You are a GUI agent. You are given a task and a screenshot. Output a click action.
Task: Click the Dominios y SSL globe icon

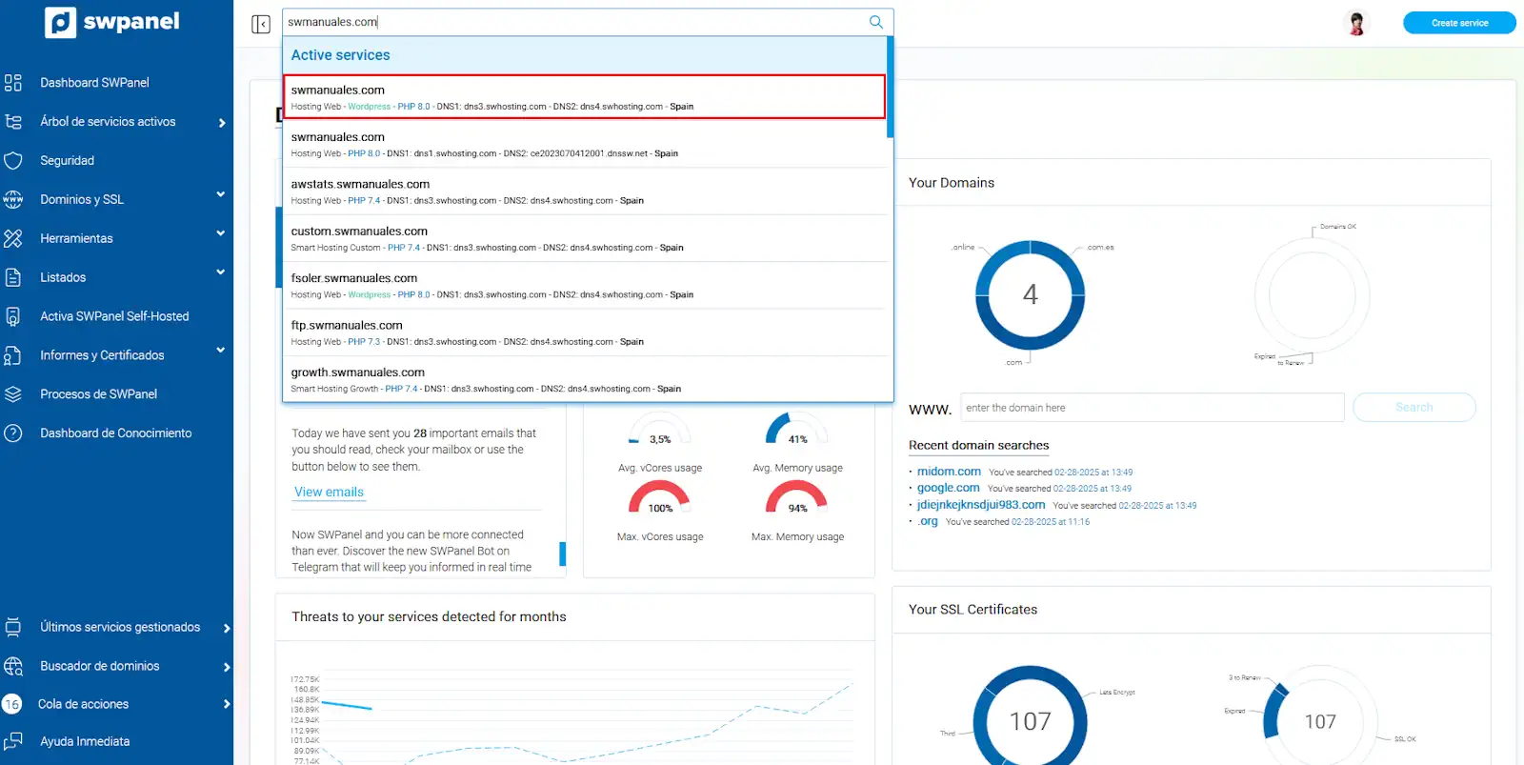click(13, 200)
